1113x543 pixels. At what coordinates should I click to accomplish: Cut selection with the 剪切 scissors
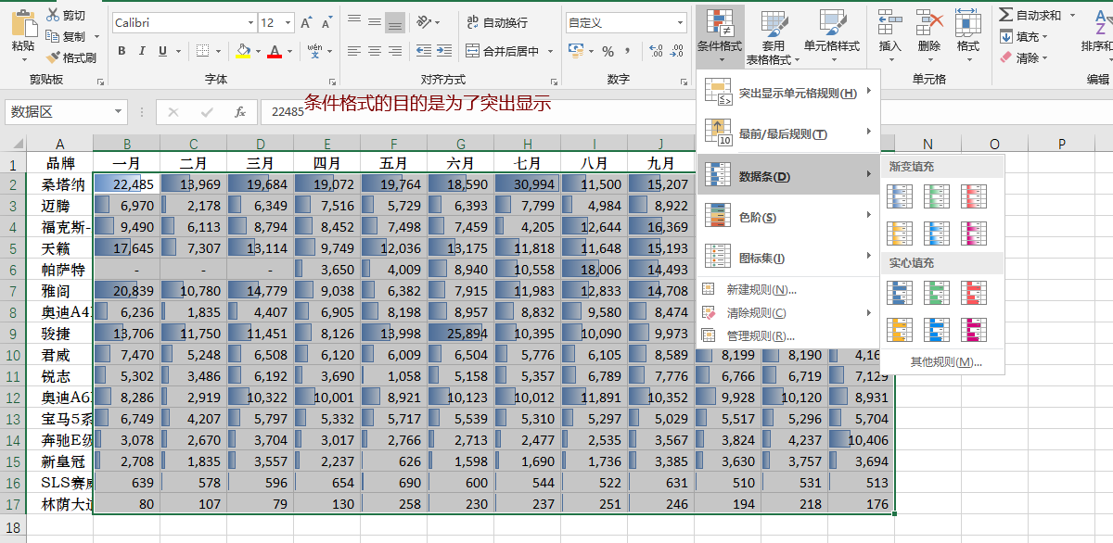66,16
